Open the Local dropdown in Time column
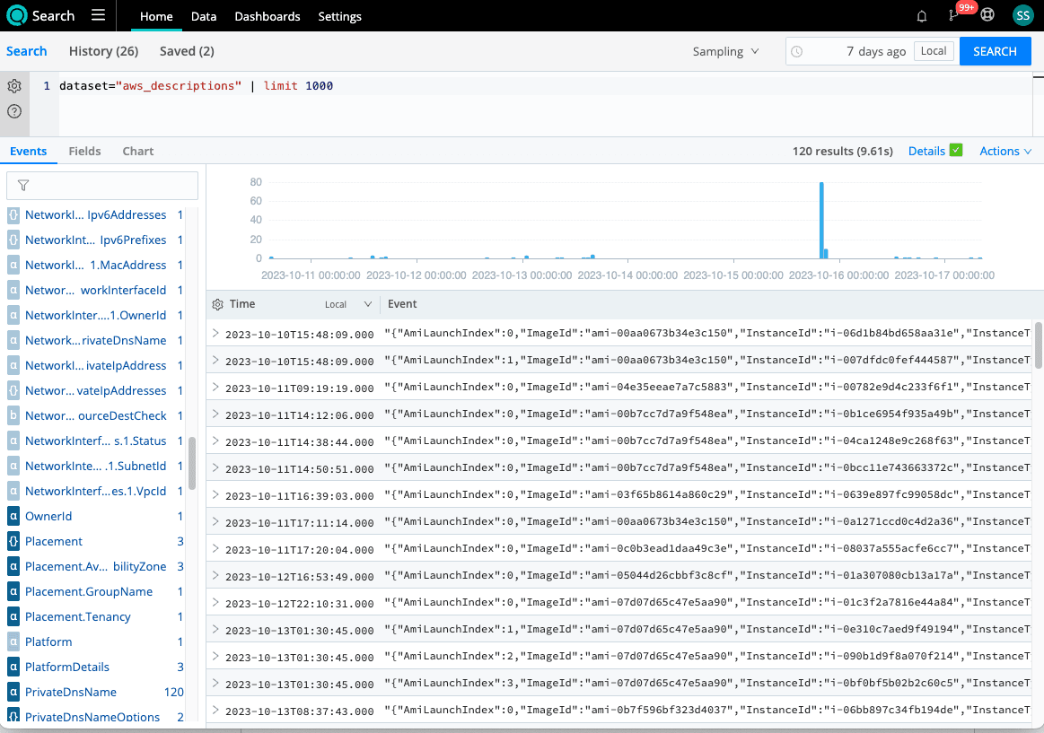The width and height of the screenshot is (1044, 733). click(x=348, y=304)
